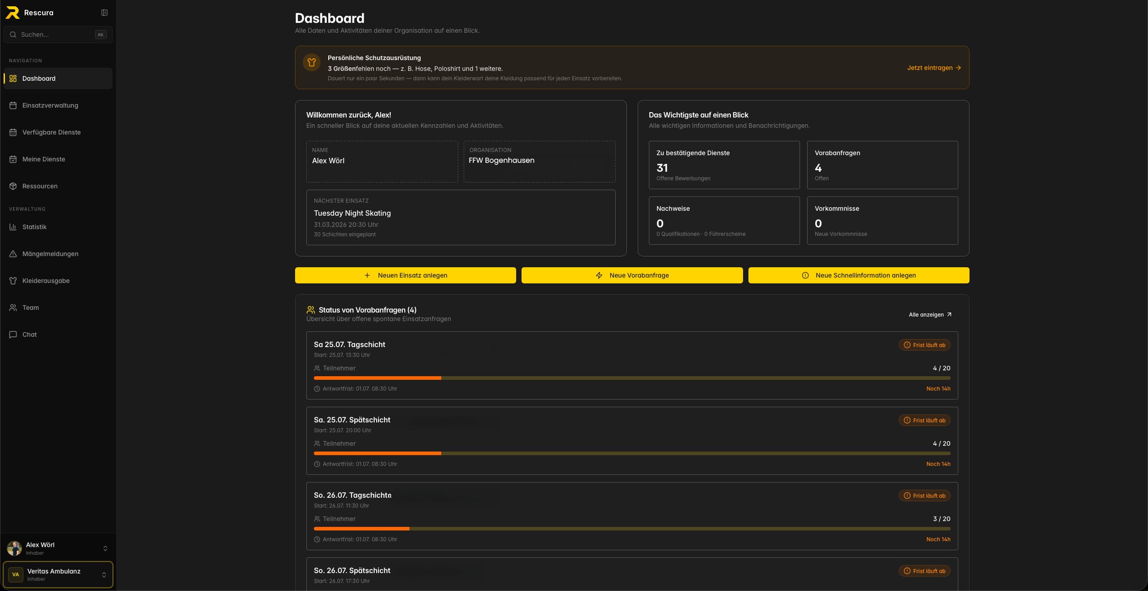Click Alle anzeigen link

click(930, 314)
